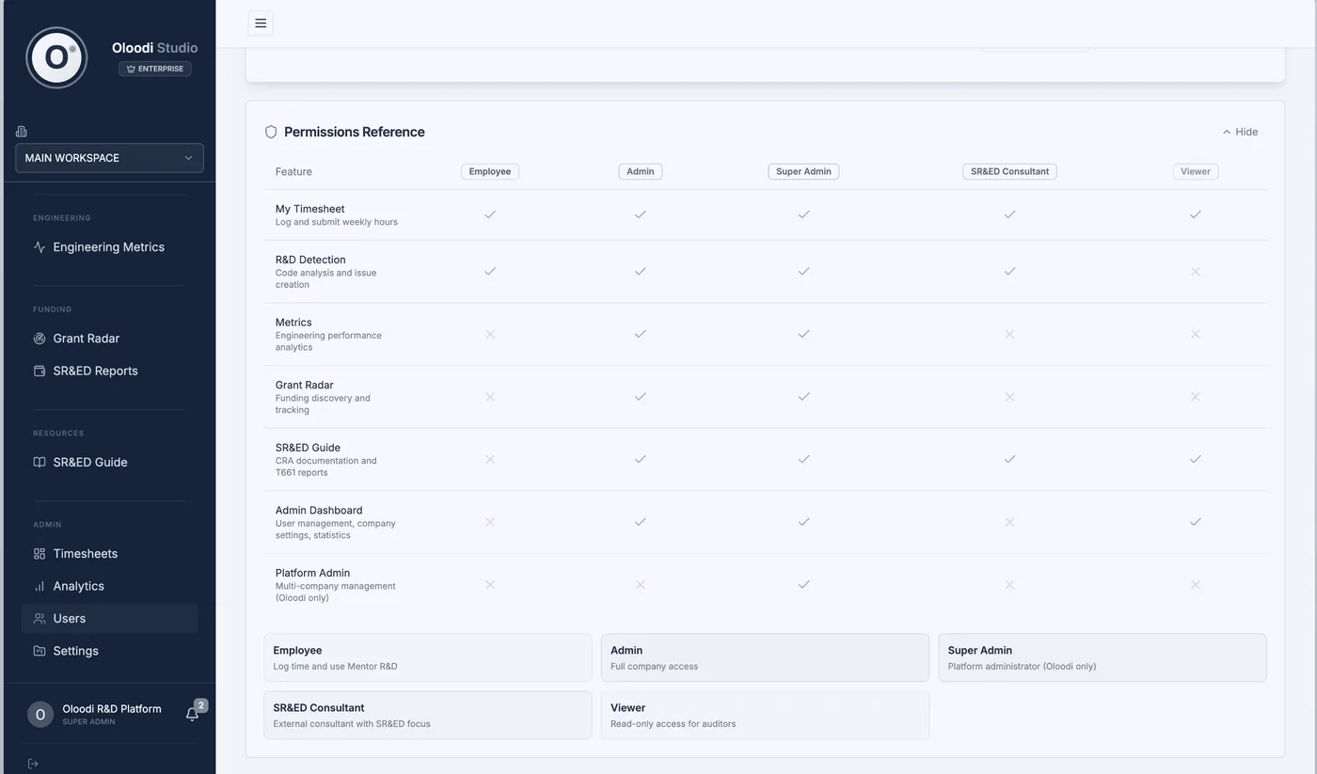This screenshot has width=1317, height=774.
Task: Click the Engineering Metrics pulse icon
Action: click(40, 247)
